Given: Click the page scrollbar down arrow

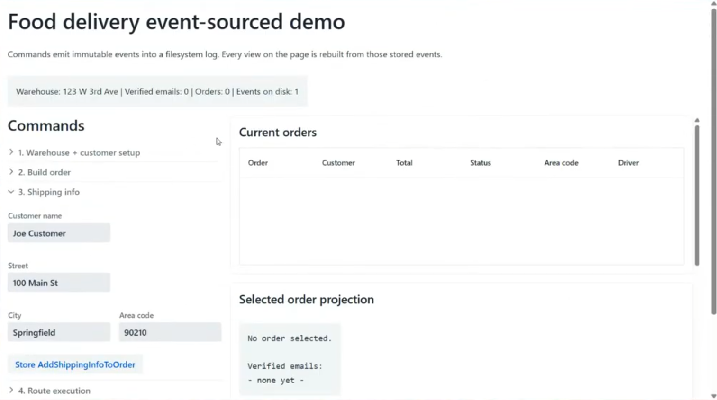Looking at the screenshot, I should [714, 396].
